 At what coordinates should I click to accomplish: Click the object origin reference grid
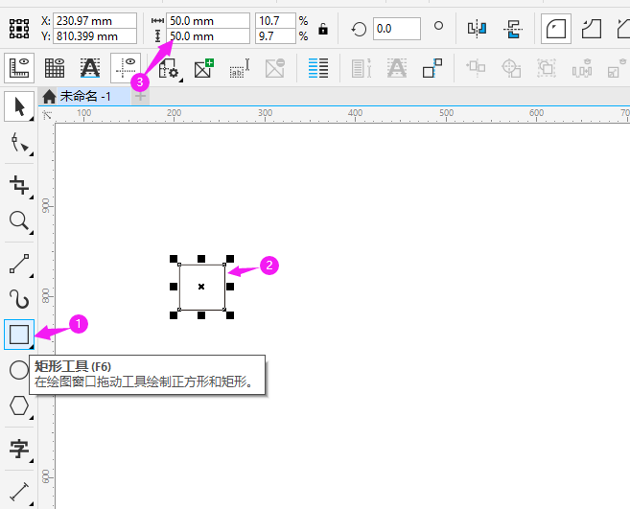[19, 29]
